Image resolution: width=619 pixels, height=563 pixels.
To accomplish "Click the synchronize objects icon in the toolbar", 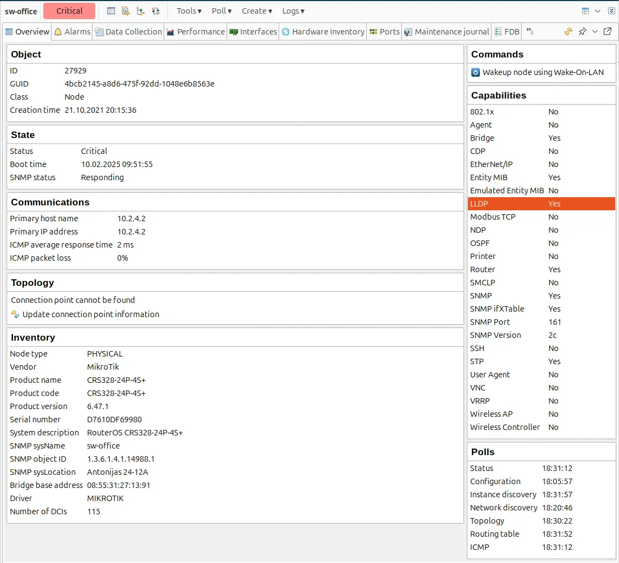I will (x=155, y=10).
